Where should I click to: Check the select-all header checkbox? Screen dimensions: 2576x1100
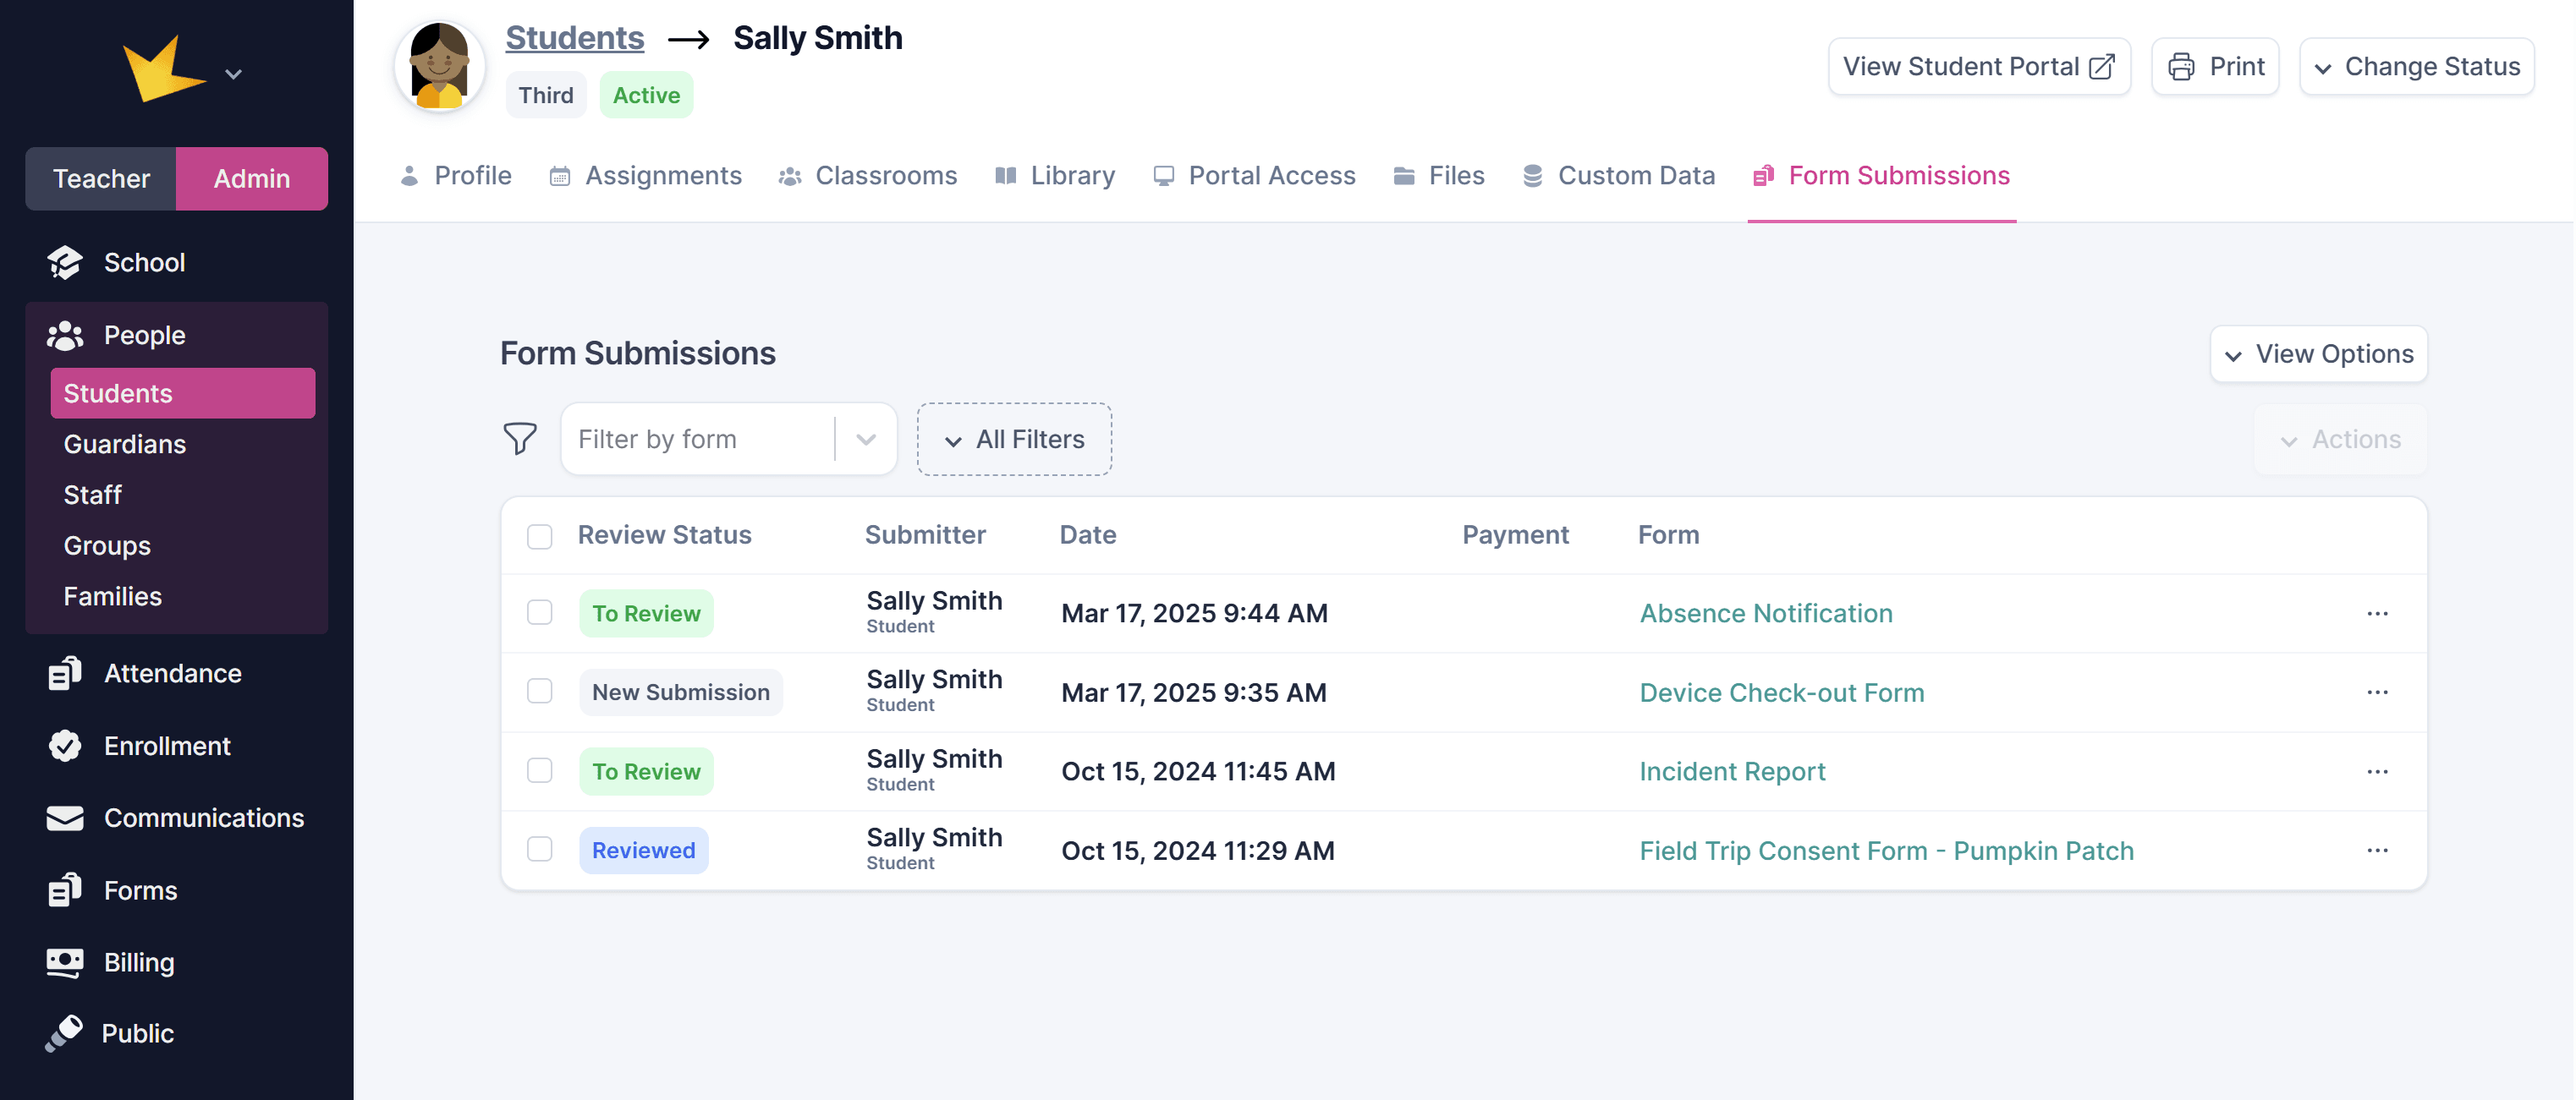point(539,535)
